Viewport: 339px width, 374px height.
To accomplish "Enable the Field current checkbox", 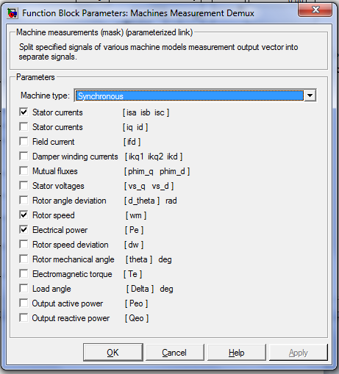I will click(x=24, y=142).
